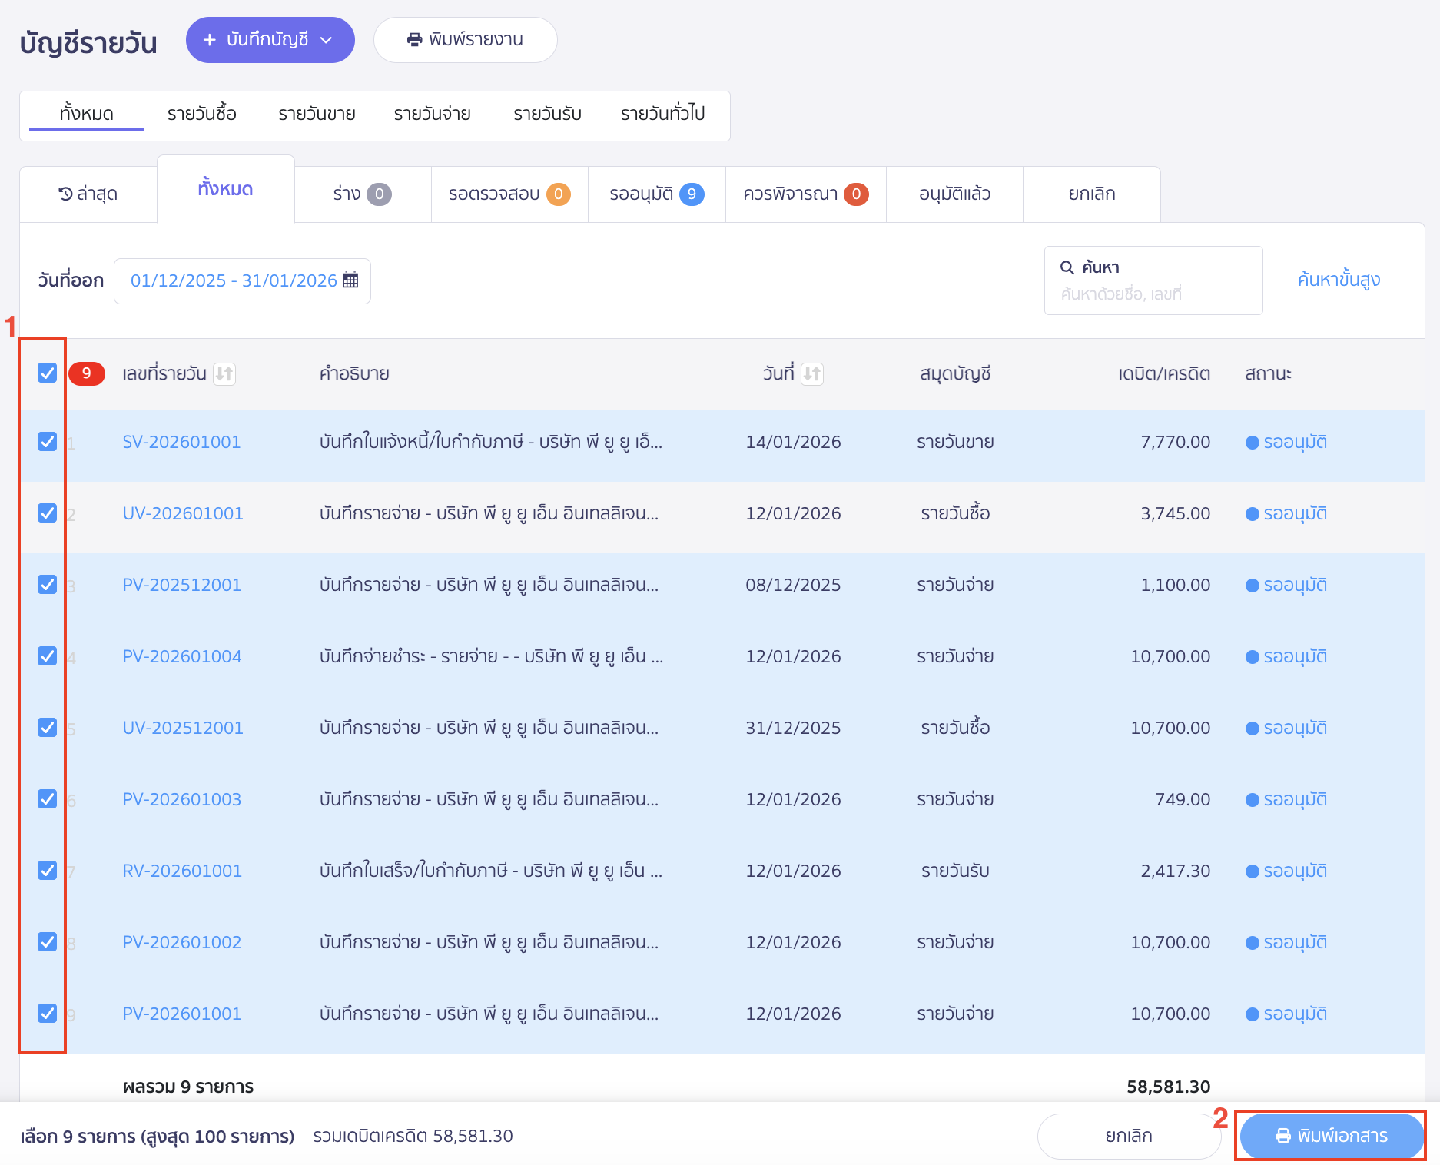Switch to the รายวันซื้อ tab

click(x=201, y=114)
